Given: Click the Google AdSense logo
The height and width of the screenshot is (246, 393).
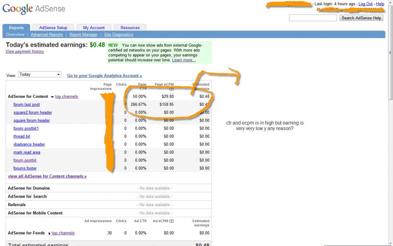Looking at the screenshot, I should 34,9.
